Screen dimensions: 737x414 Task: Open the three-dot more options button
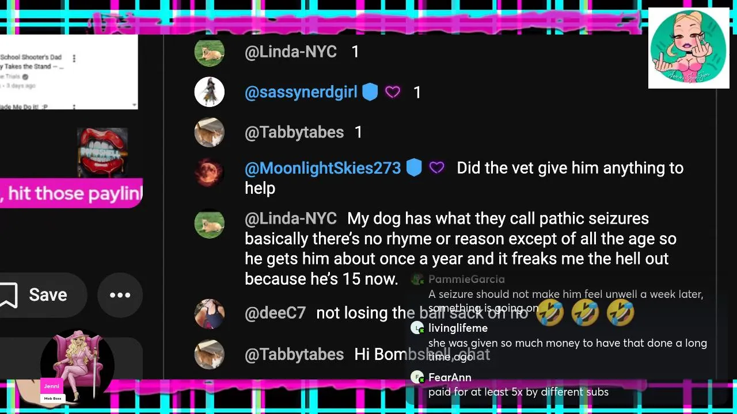120,295
